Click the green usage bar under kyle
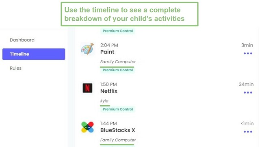 pos(105,106)
